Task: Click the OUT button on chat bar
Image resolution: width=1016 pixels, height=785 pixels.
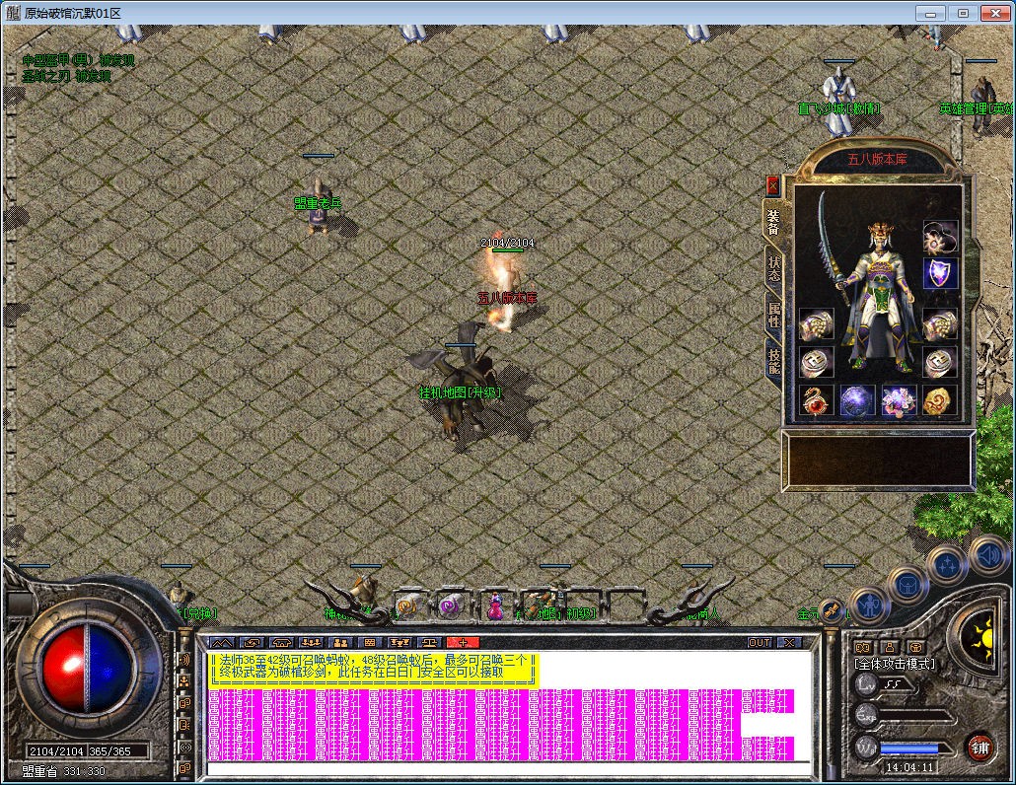Action: [x=760, y=643]
